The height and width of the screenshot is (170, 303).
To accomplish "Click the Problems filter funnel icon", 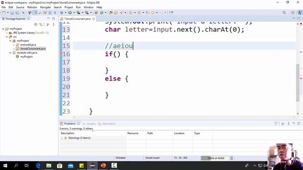I will coord(276,124).
